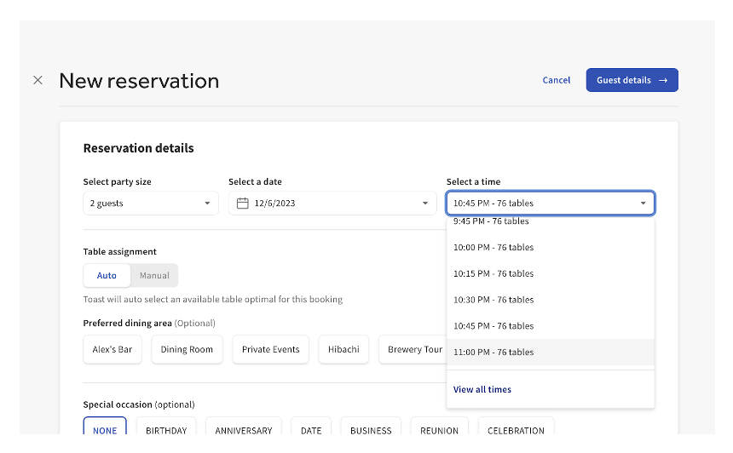Click the arrow on Guest details button
The height and width of the screenshot is (453, 733).
663,80
